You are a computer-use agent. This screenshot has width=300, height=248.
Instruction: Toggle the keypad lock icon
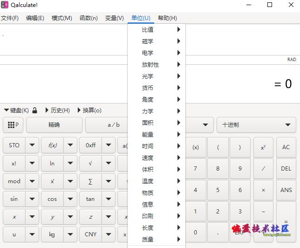pos(34,110)
